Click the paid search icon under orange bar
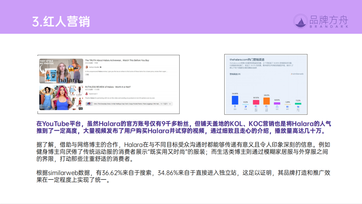Screen dimensions: 362x204 tap(266, 107)
